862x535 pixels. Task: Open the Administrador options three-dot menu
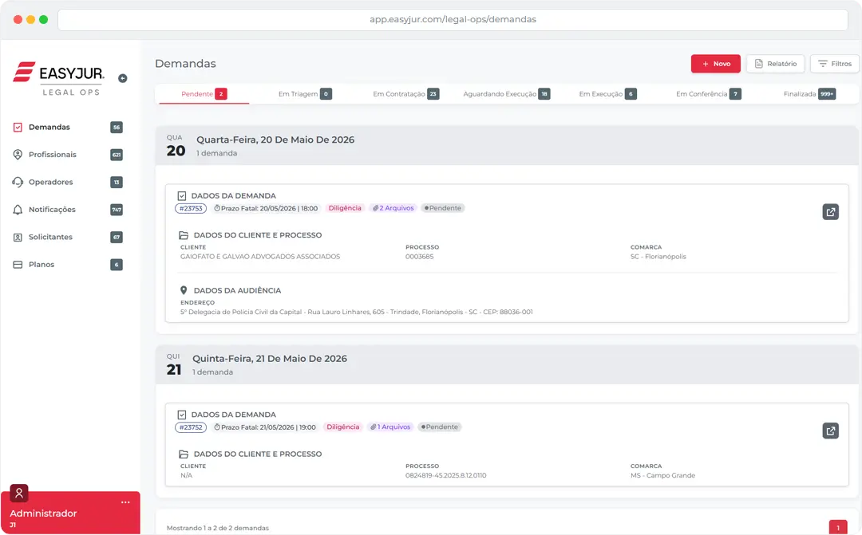pos(125,502)
